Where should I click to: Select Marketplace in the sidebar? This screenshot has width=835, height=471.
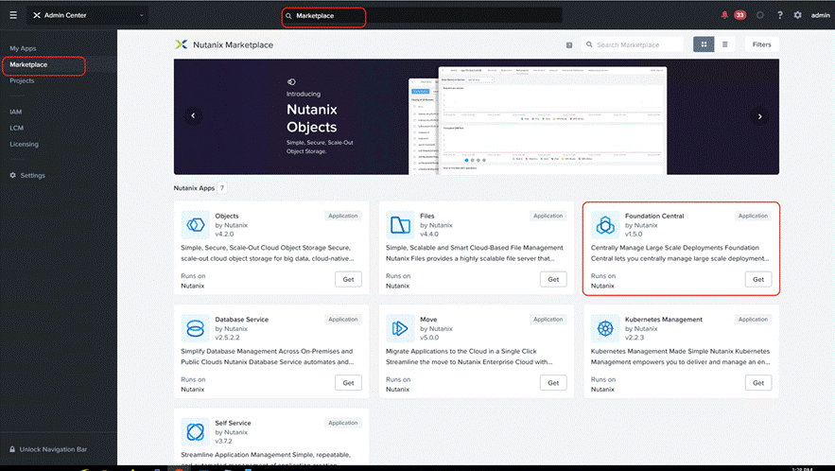pos(28,64)
